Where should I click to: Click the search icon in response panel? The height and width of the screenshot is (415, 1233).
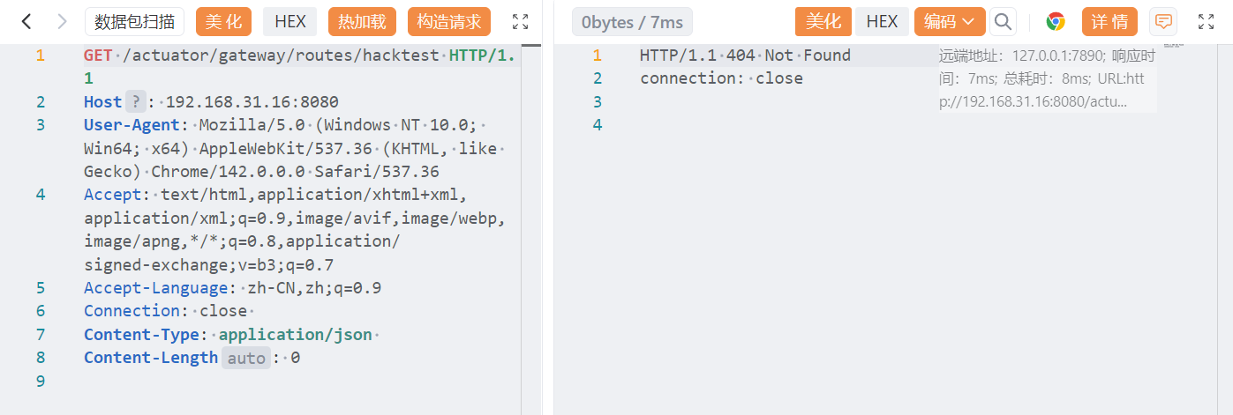click(x=1003, y=22)
